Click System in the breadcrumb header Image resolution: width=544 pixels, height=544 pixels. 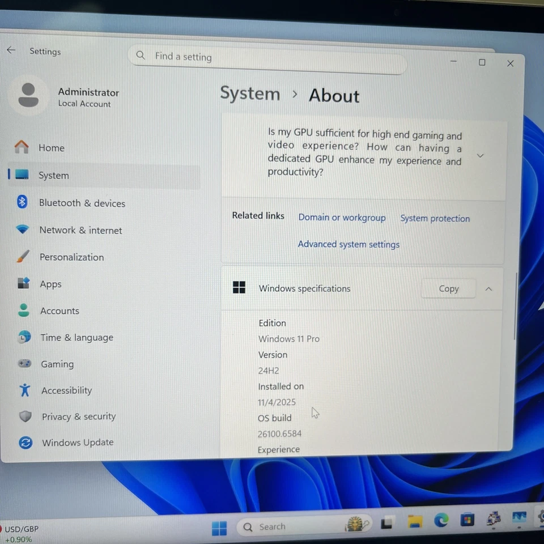tap(250, 93)
